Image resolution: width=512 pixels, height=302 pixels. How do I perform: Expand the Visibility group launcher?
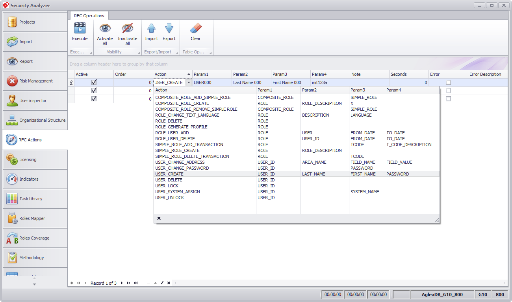coord(139,53)
